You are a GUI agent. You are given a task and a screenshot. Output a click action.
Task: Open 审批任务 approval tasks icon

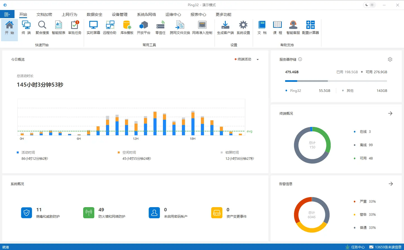[75, 28]
